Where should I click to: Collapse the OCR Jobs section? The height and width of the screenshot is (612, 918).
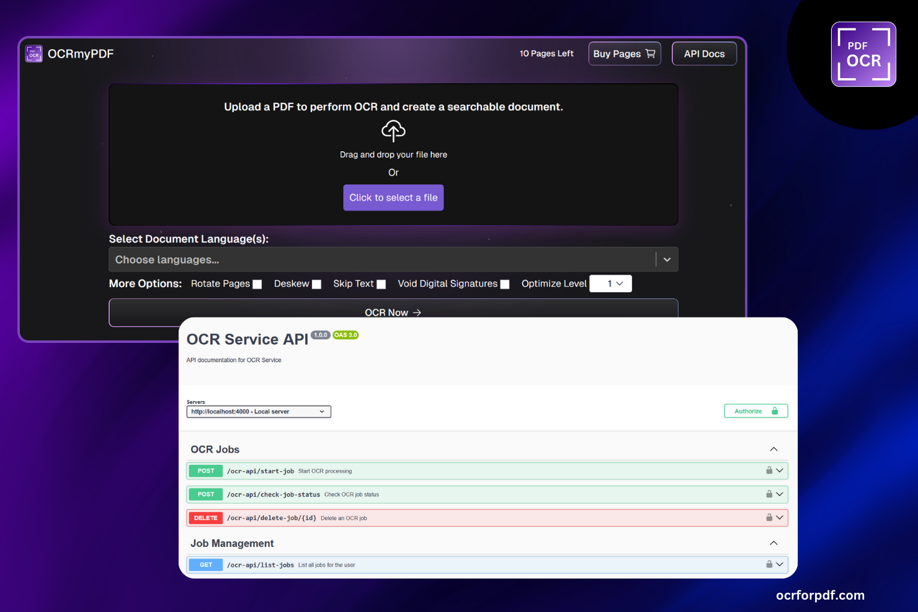tap(773, 450)
